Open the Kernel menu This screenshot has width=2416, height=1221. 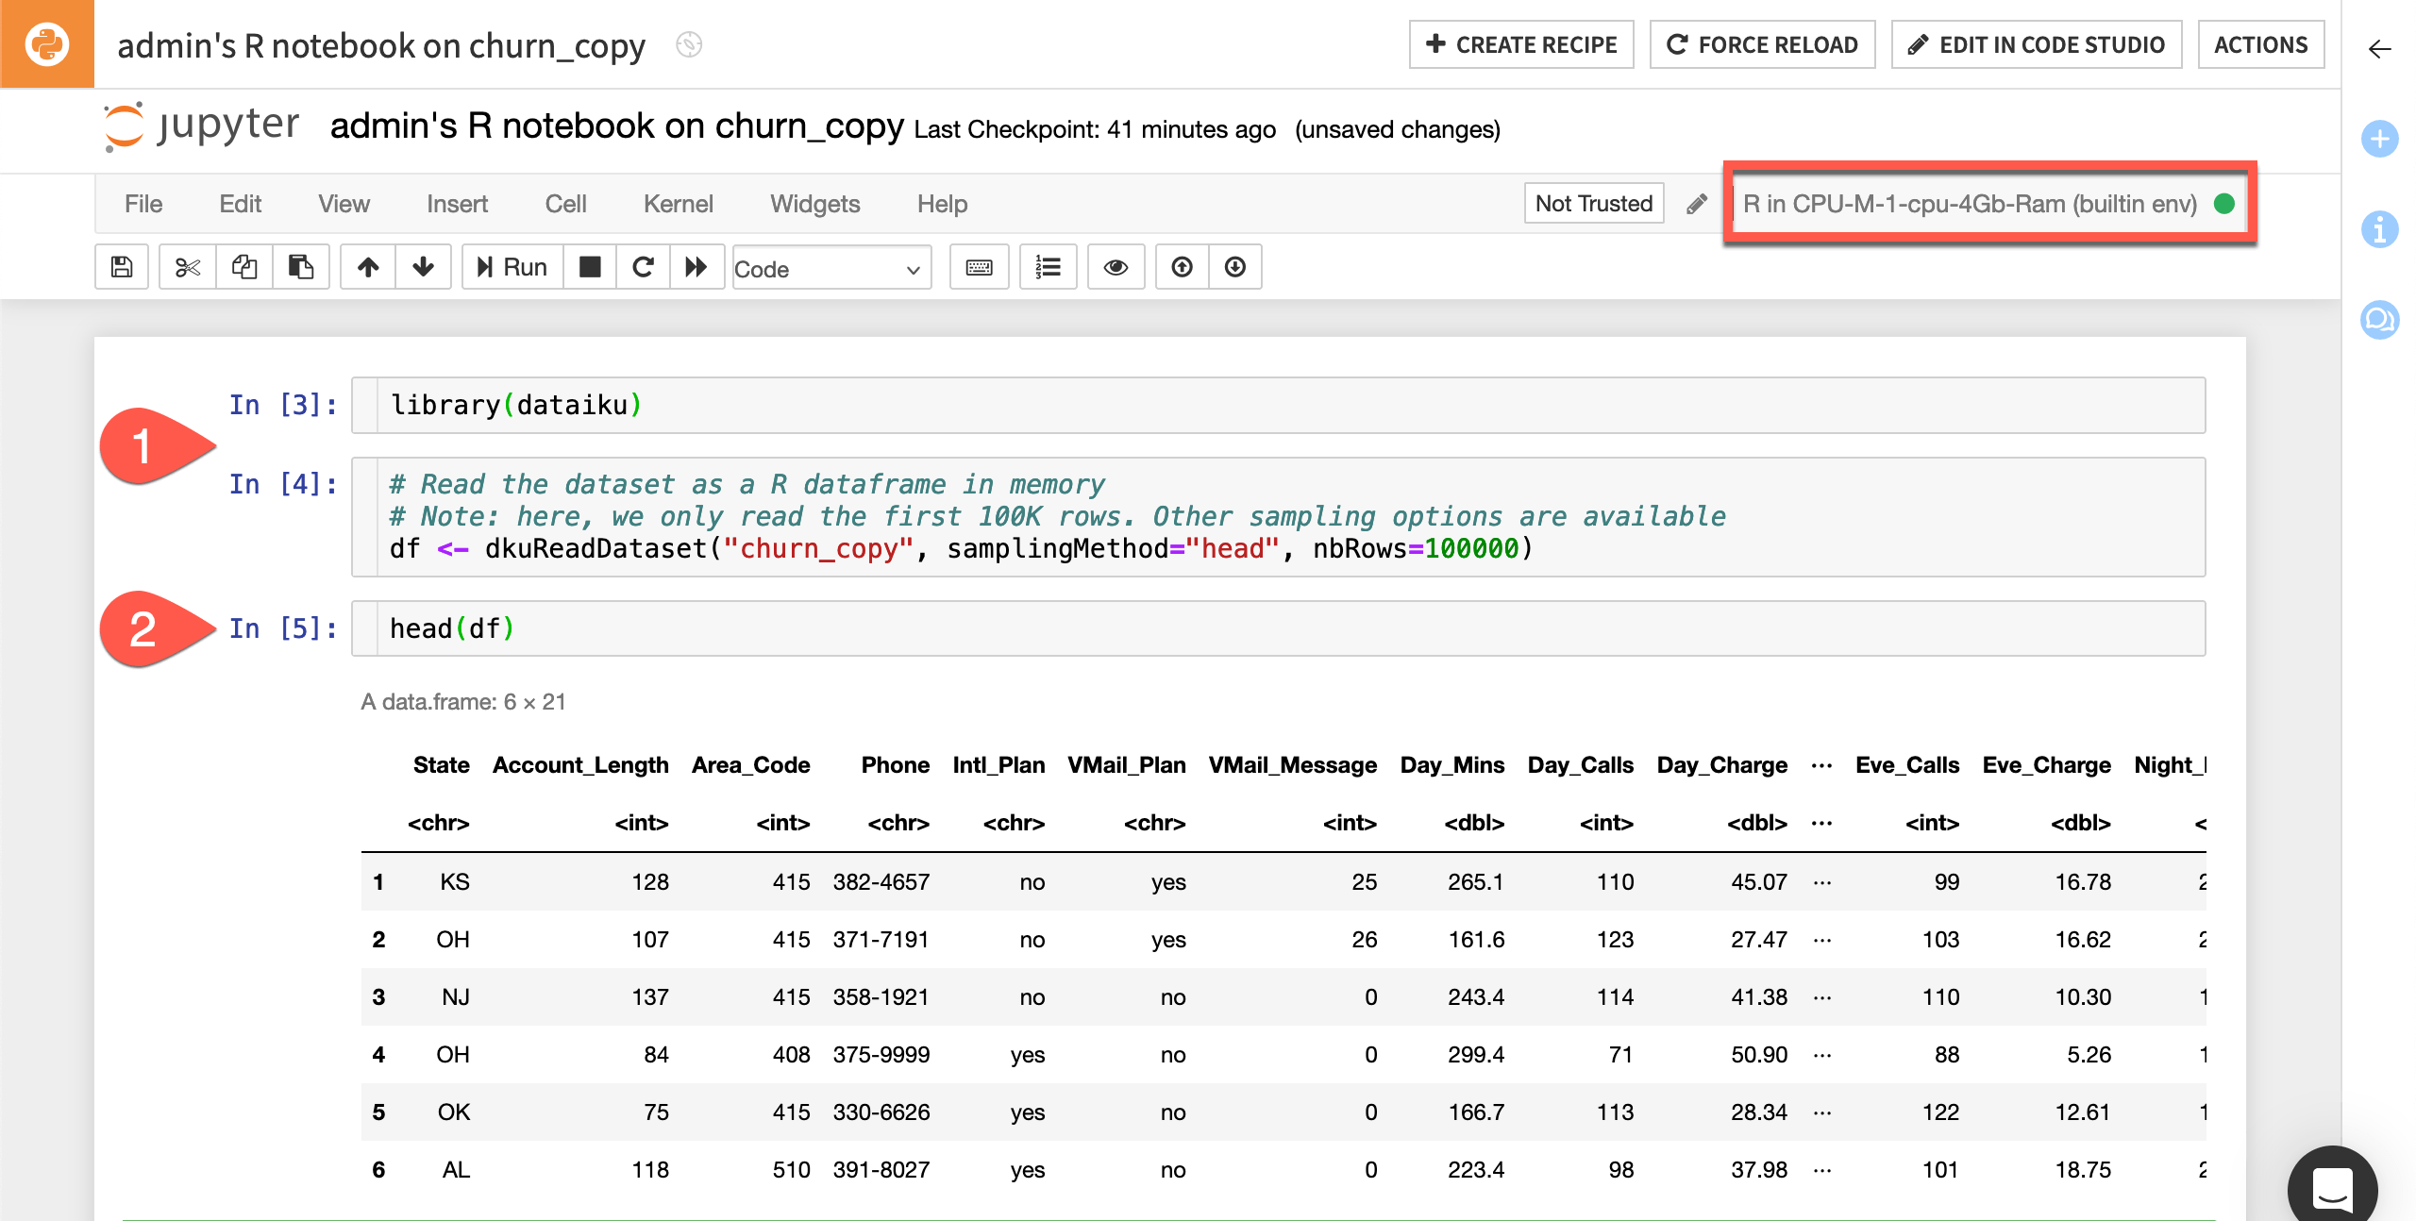[x=678, y=203]
